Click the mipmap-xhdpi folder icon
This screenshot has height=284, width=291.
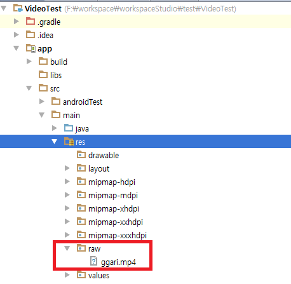[x=81, y=208]
